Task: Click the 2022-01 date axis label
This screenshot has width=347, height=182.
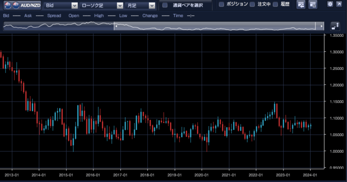Action: click(x=256, y=175)
